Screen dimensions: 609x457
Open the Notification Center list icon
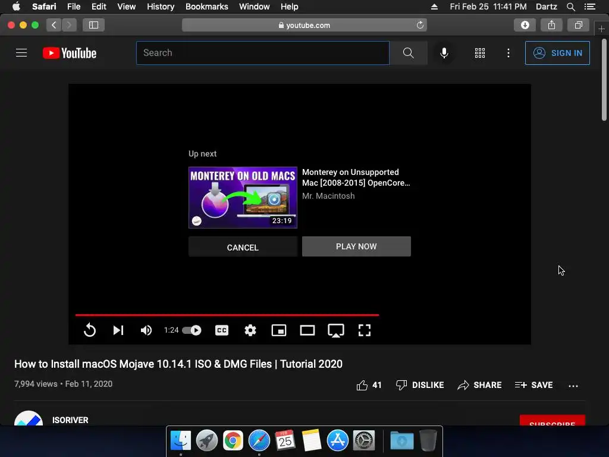pyautogui.click(x=589, y=7)
